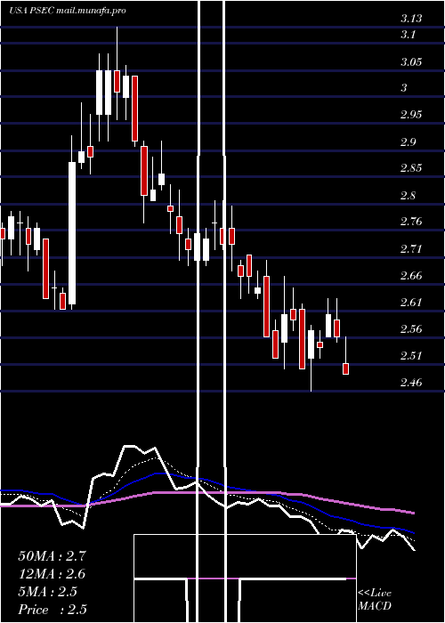Click the 2.61 price axis label
Image resolution: width=445 pixels, height=623 pixels.
411,303
